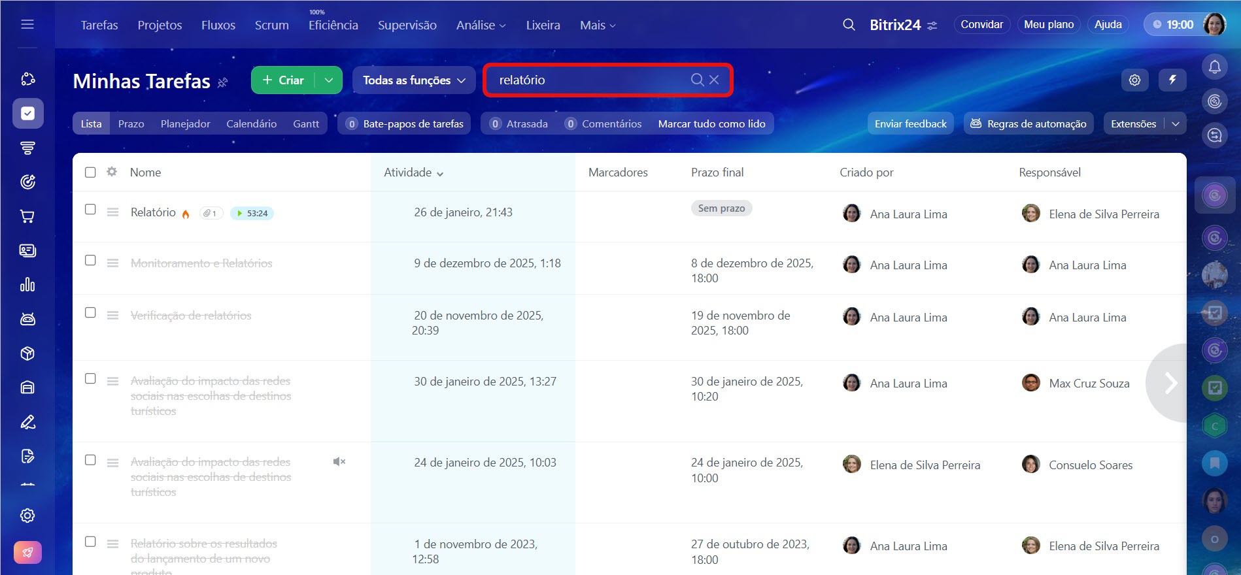This screenshot has width=1241, height=575.
Task: Select all tasks with header checkbox
Action: (x=90, y=172)
